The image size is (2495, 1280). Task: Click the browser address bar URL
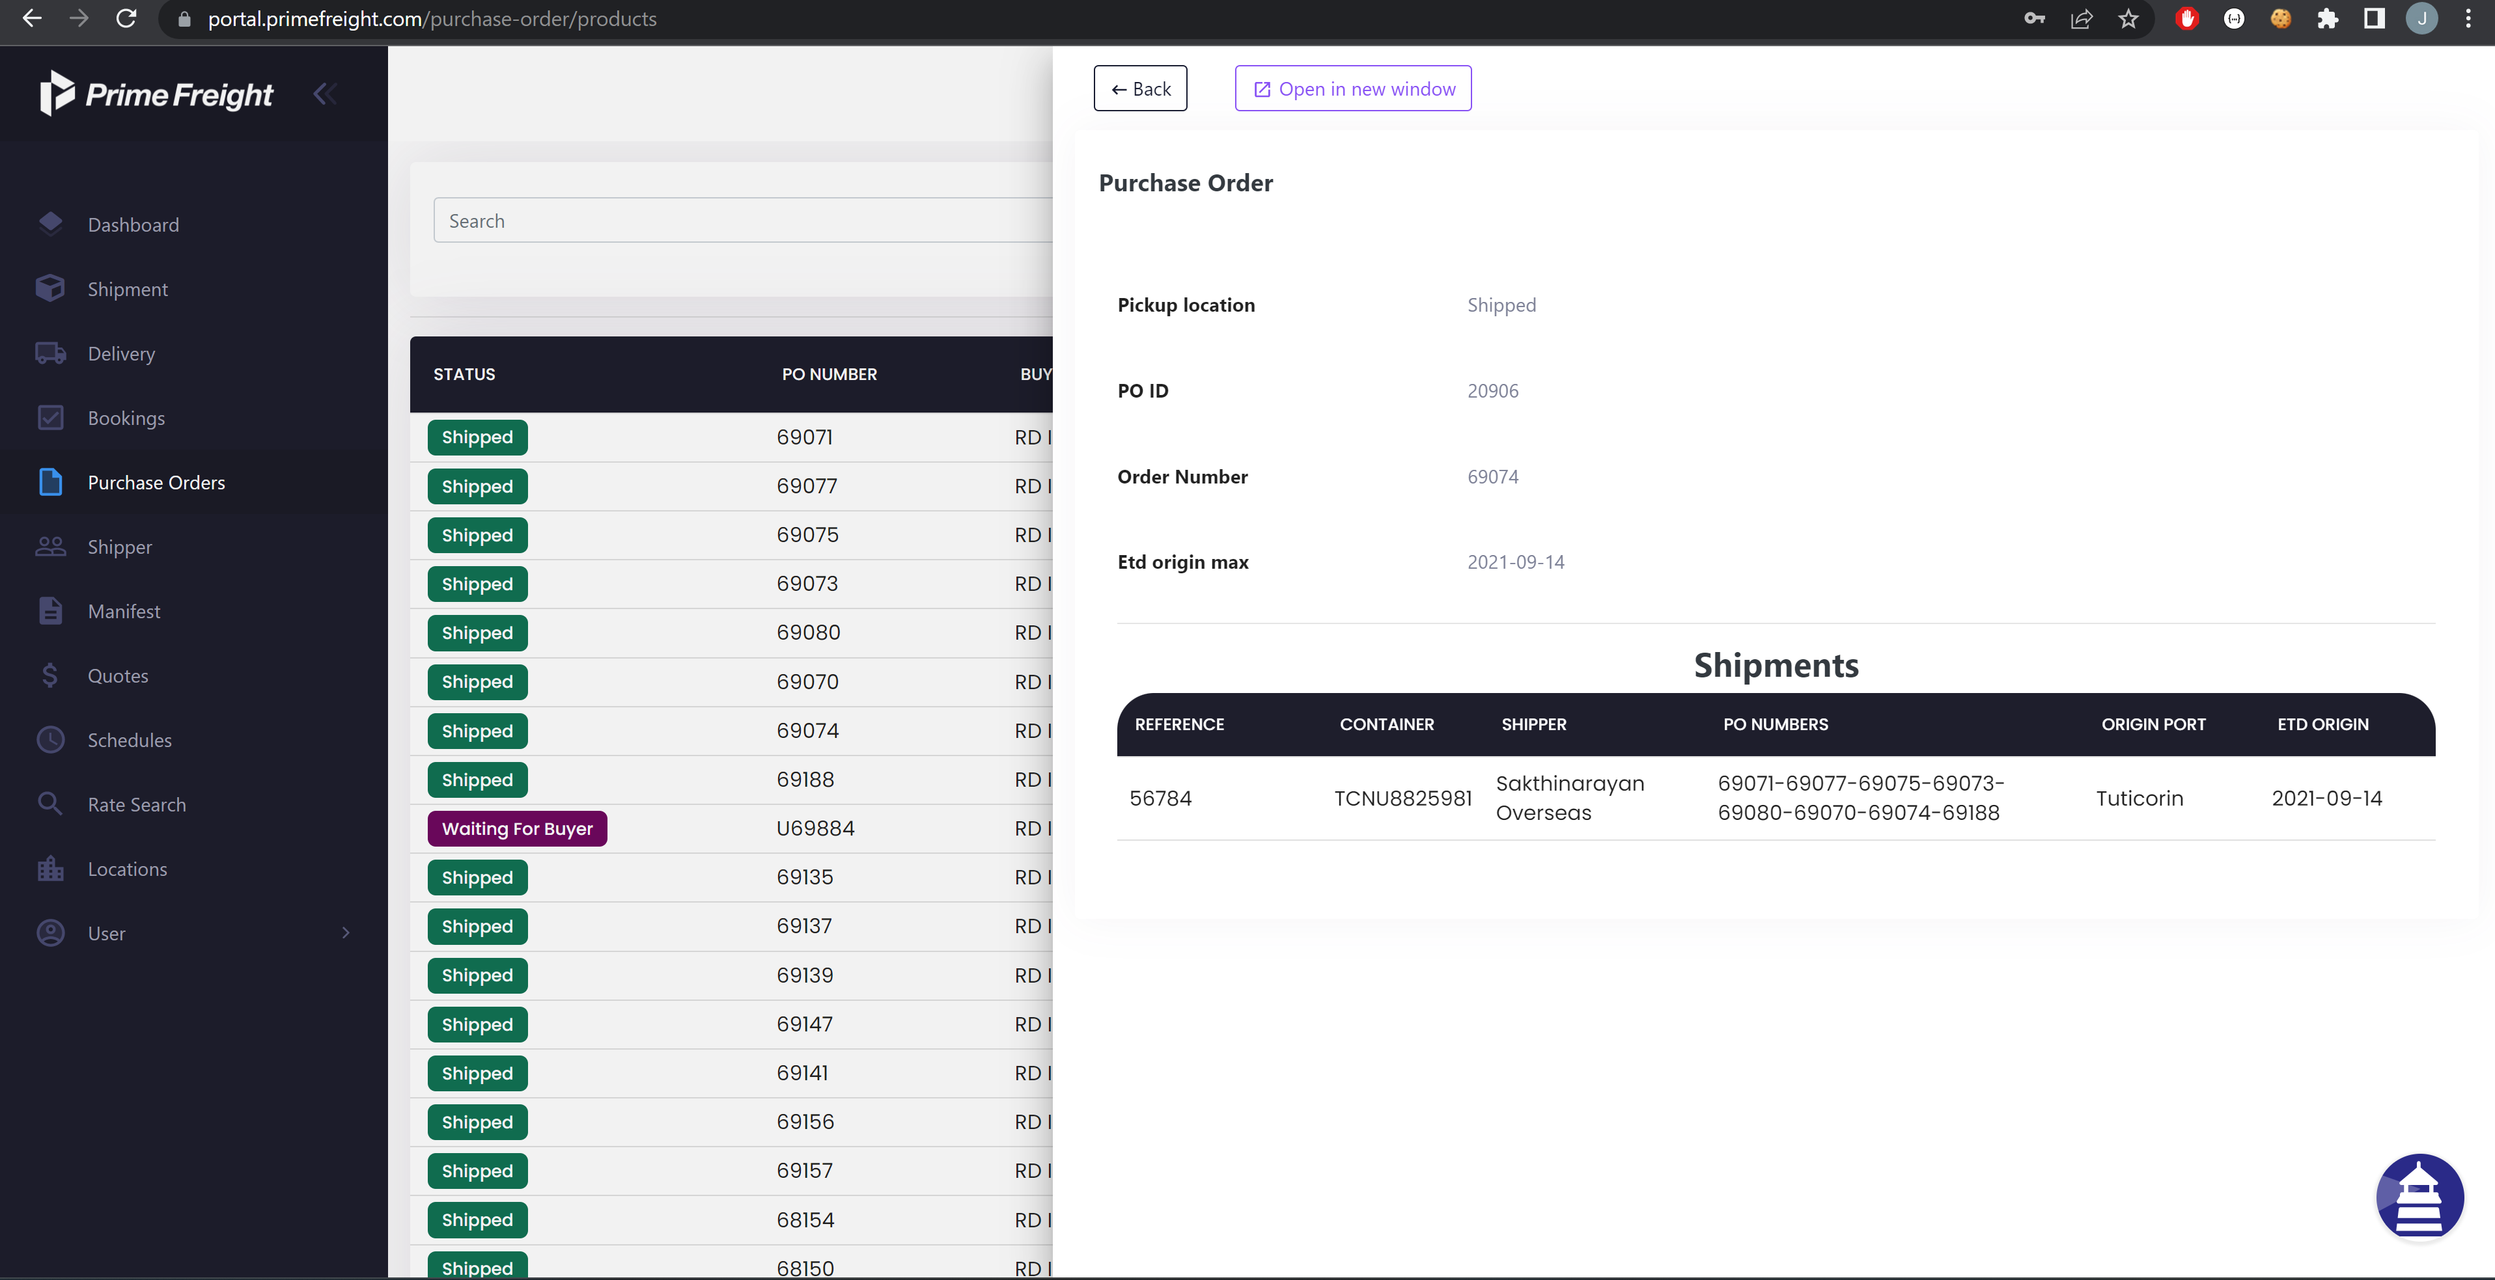point(432,18)
